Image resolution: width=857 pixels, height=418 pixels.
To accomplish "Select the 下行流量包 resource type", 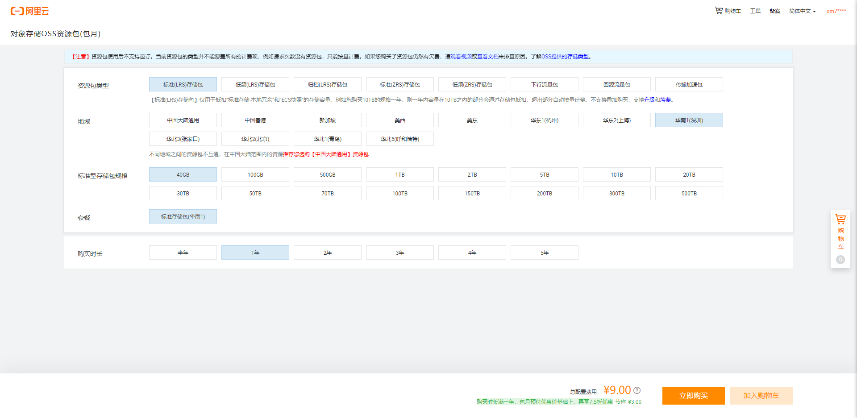I will point(545,84).
